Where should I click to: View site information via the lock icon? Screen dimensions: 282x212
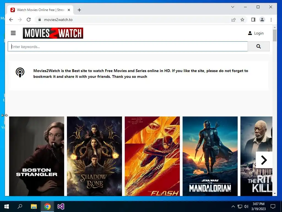click(x=40, y=20)
